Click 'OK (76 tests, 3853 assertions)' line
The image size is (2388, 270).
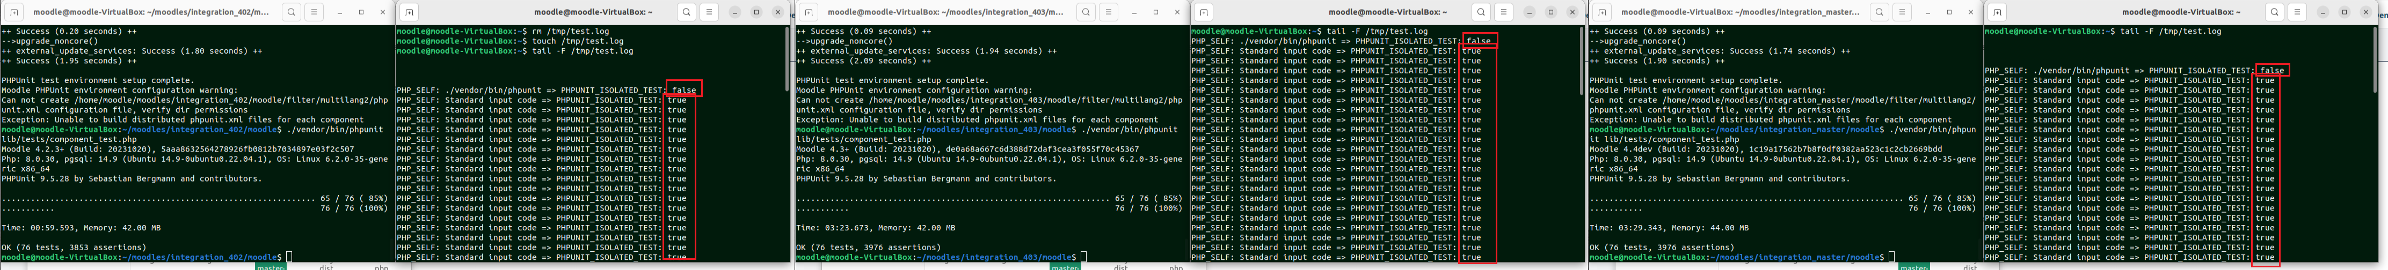[x=74, y=247]
